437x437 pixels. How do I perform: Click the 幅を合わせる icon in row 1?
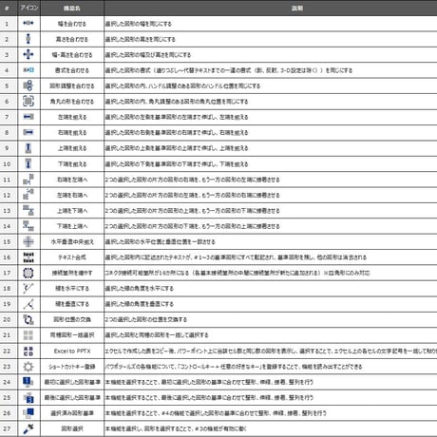28,23
